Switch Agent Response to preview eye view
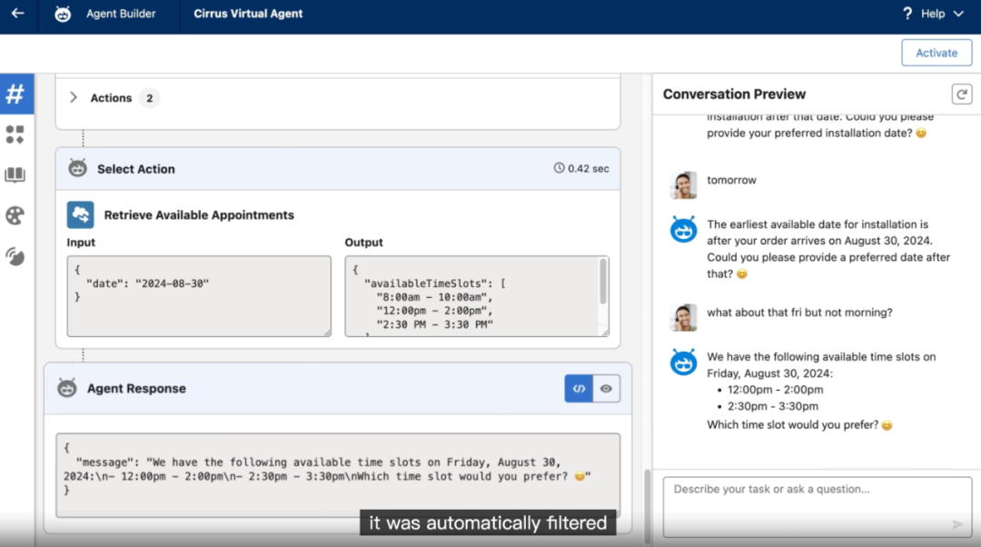The width and height of the screenshot is (981, 547). [606, 389]
